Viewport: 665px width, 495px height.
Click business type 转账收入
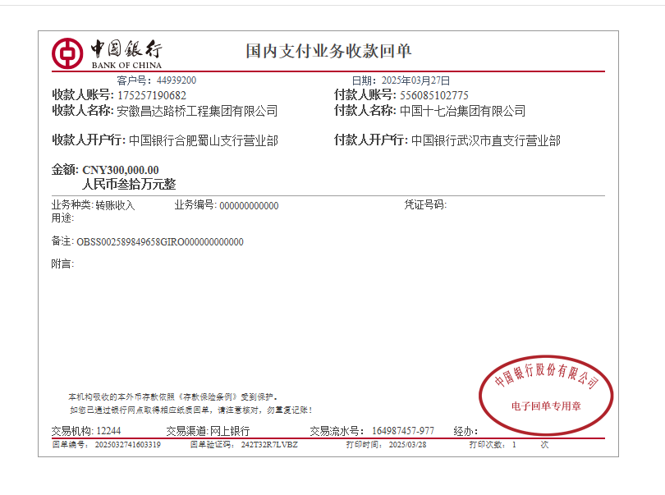tap(115, 205)
